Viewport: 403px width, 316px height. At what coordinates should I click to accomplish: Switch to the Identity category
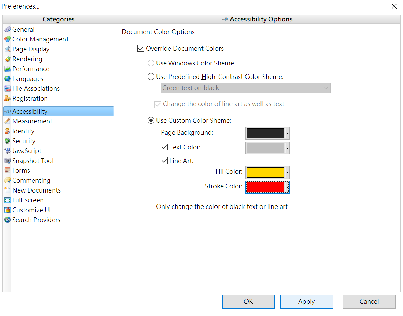(8, 131)
